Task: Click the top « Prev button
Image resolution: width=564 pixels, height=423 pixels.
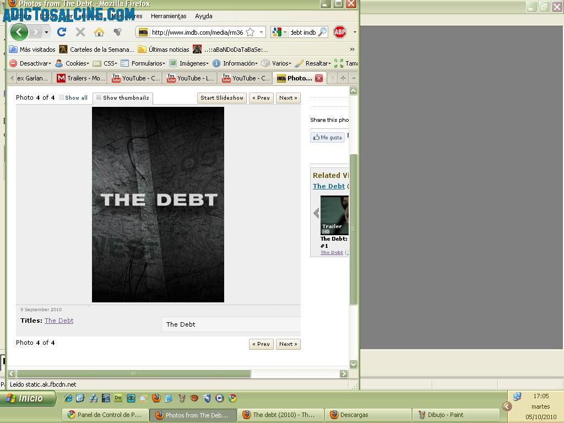Action: (x=261, y=98)
